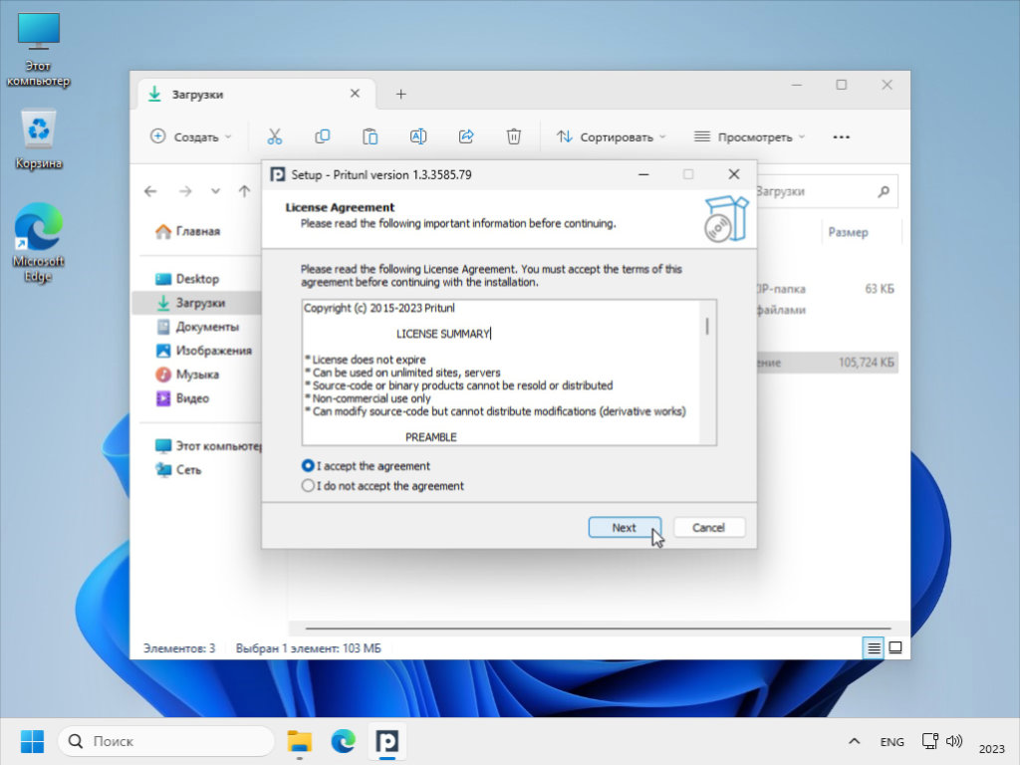The width and height of the screenshot is (1020, 765).
Task: Click the taskbar Поиск search box
Action: click(x=166, y=741)
